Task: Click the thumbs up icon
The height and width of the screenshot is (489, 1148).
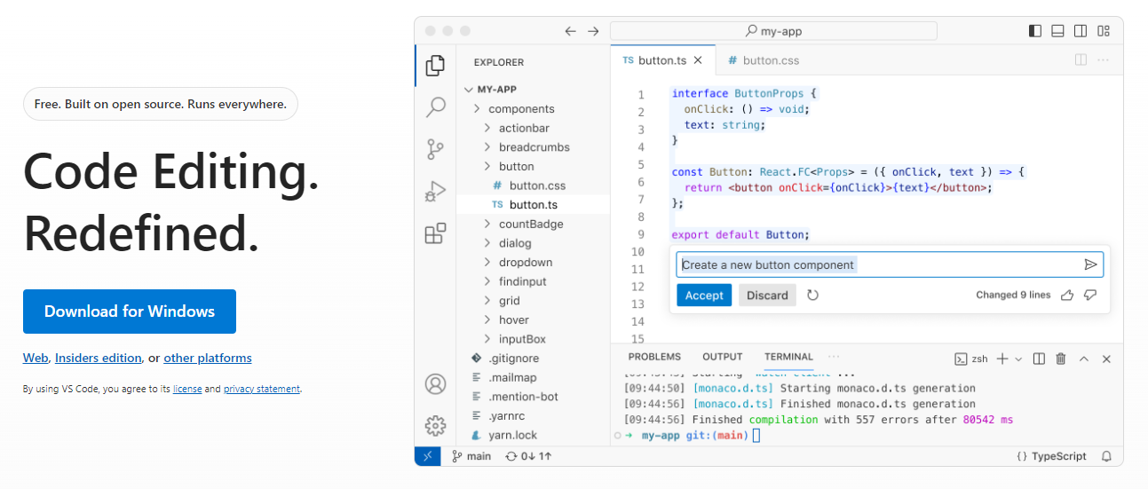Action: click(1068, 295)
